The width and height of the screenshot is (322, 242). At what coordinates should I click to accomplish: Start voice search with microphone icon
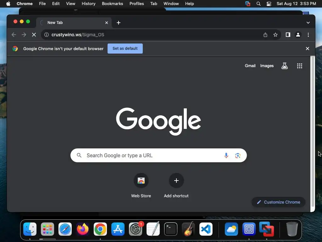coord(226,155)
